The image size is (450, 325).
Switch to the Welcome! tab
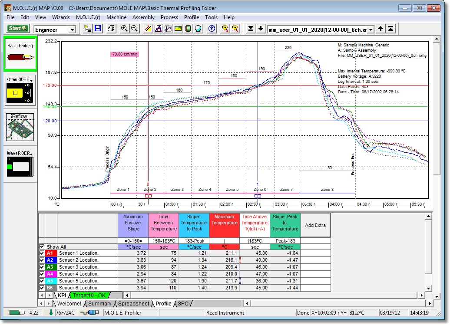tap(69, 303)
